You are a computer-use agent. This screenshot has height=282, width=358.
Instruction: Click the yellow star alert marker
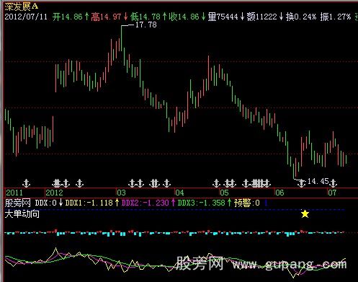(305, 213)
